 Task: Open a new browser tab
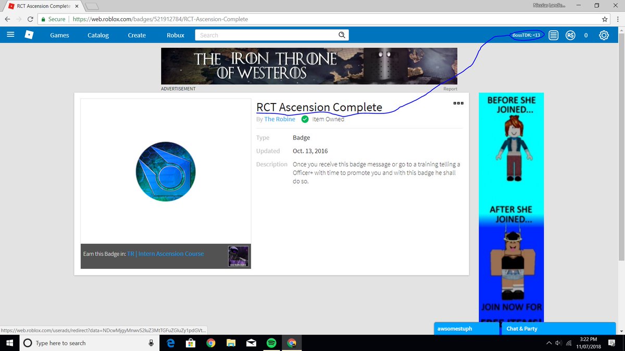click(x=92, y=6)
